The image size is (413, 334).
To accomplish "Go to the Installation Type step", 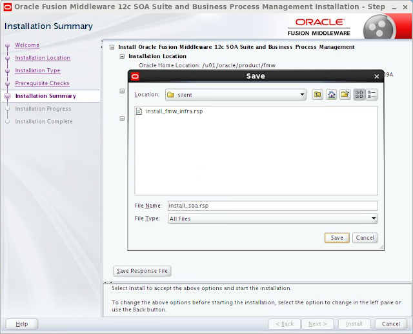I will 37,70.
